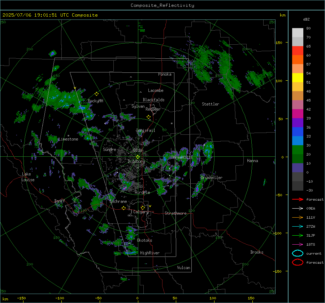Click the yellow diamond marker above Calgary
Viewport: 325px width, 303px height.
point(143,208)
